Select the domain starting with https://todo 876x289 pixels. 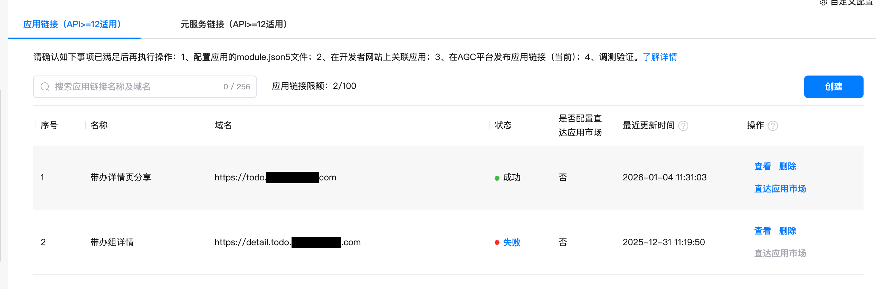pos(275,177)
